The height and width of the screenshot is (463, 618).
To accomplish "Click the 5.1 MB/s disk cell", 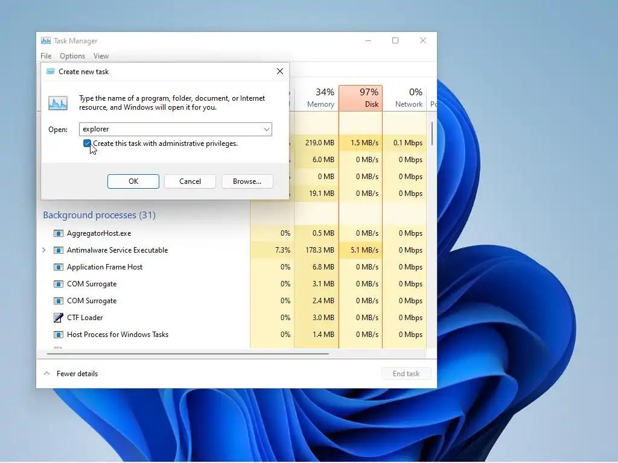I will click(x=361, y=250).
